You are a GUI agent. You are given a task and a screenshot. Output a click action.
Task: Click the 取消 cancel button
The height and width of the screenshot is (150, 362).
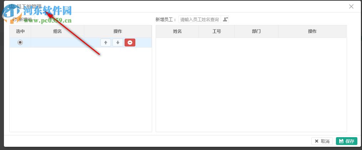[322, 141]
